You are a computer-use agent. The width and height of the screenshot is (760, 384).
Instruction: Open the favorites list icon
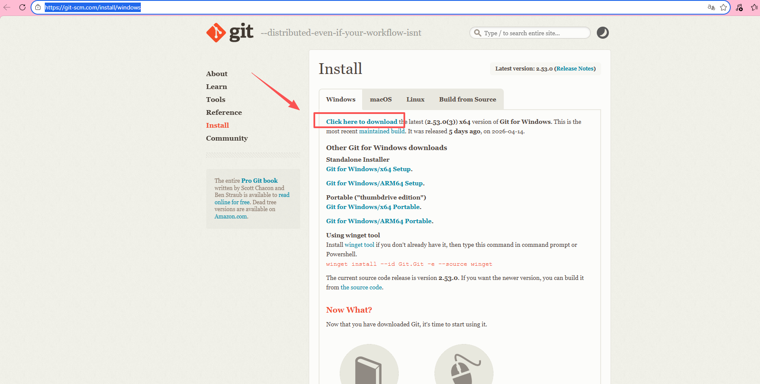(754, 7)
